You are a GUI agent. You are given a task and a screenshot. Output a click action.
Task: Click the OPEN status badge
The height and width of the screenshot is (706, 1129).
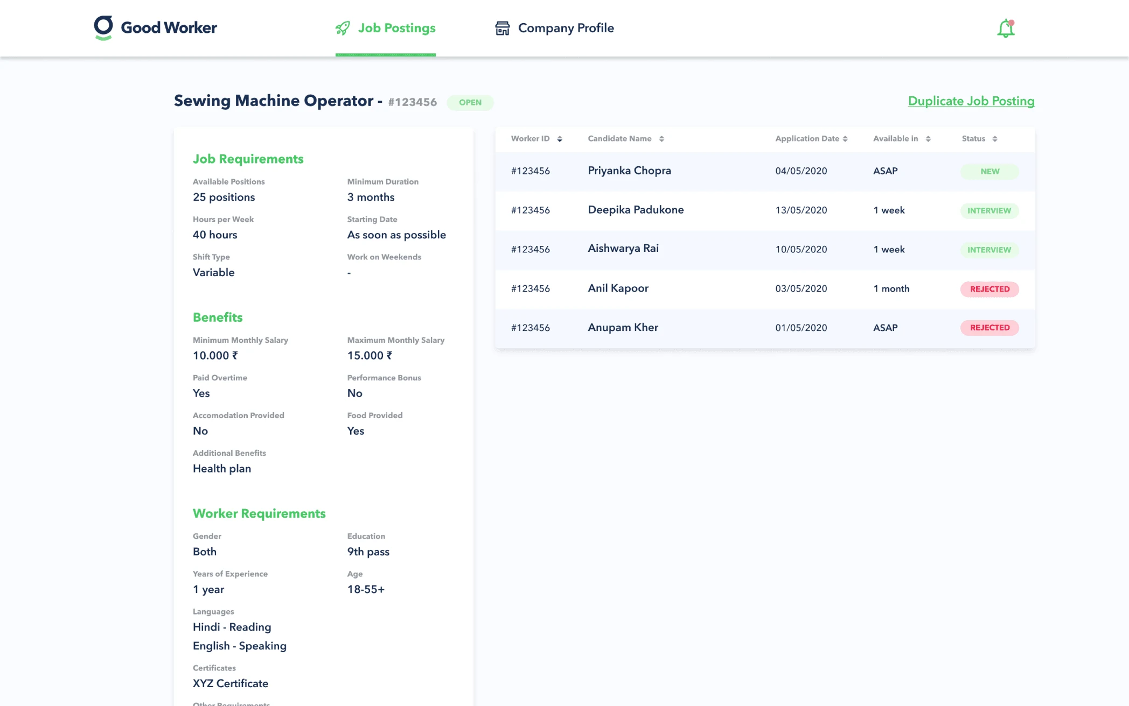(470, 102)
